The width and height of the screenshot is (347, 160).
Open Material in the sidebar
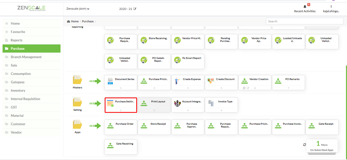pyautogui.click(x=32, y=116)
